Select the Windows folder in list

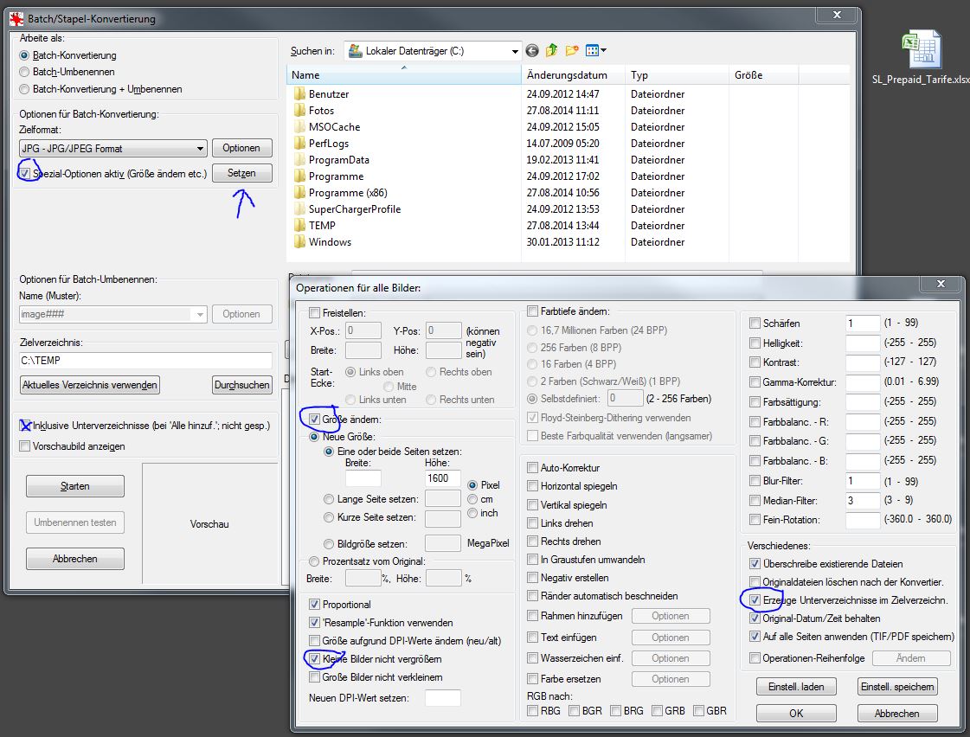tap(330, 242)
